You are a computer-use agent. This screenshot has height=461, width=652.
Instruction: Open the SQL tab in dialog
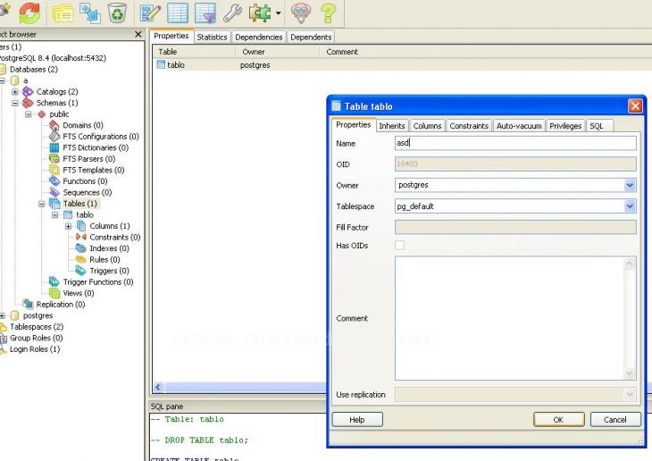[x=597, y=126]
